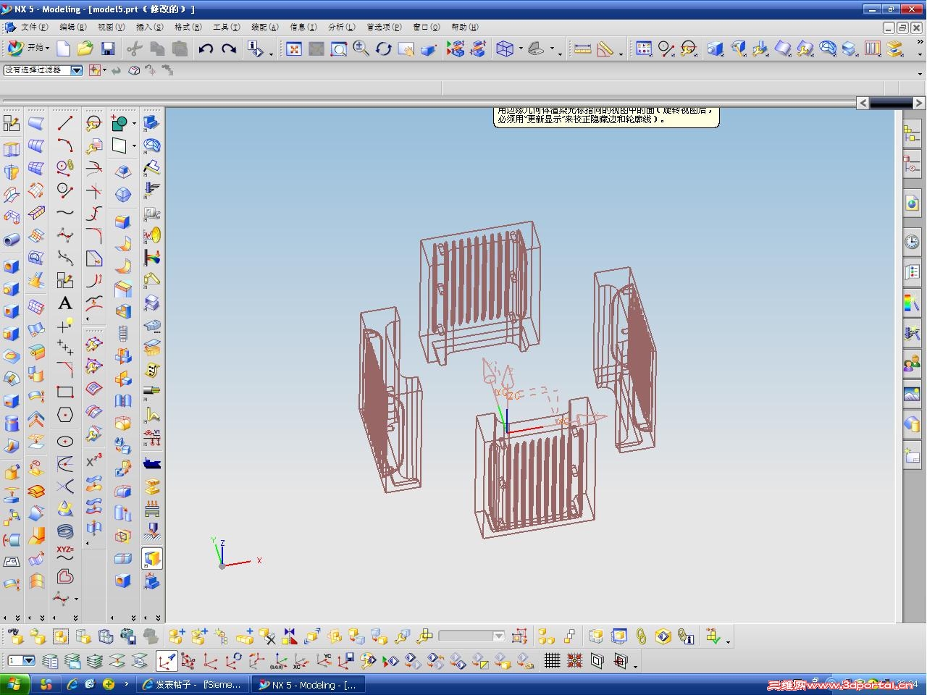Open the 编辑(E) menu
This screenshot has width=927, height=695.
pos(72,27)
